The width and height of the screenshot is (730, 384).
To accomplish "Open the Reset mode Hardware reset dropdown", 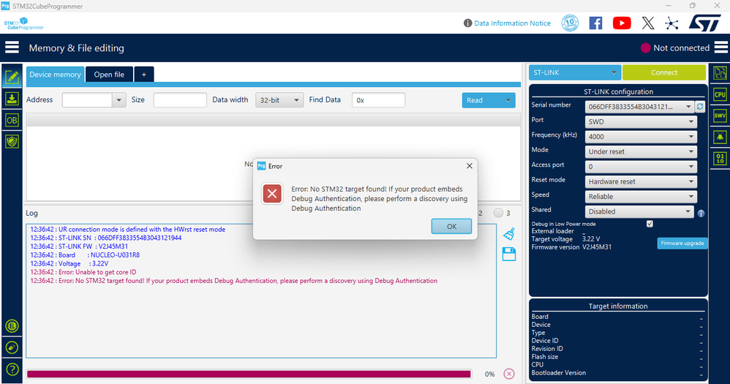I will click(641, 181).
